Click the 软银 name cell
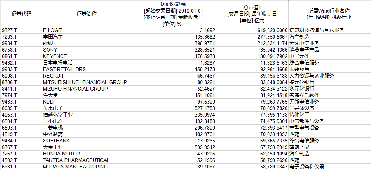Image resolution: width=371 pixels, height=170 pixels. click(87, 44)
